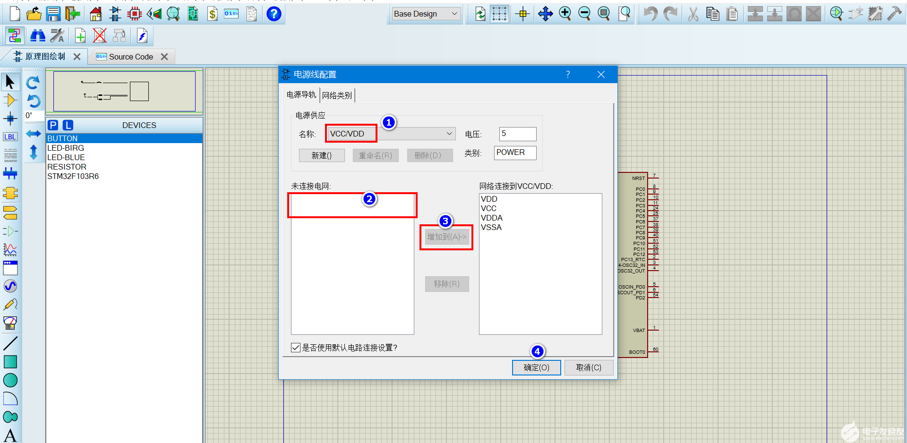Open binoculars search and tag tool

tap(38, 35)
